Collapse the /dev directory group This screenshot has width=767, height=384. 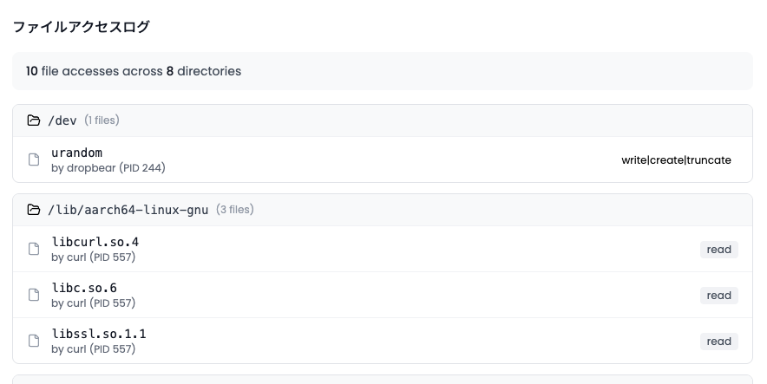click(x=382, y=120)
